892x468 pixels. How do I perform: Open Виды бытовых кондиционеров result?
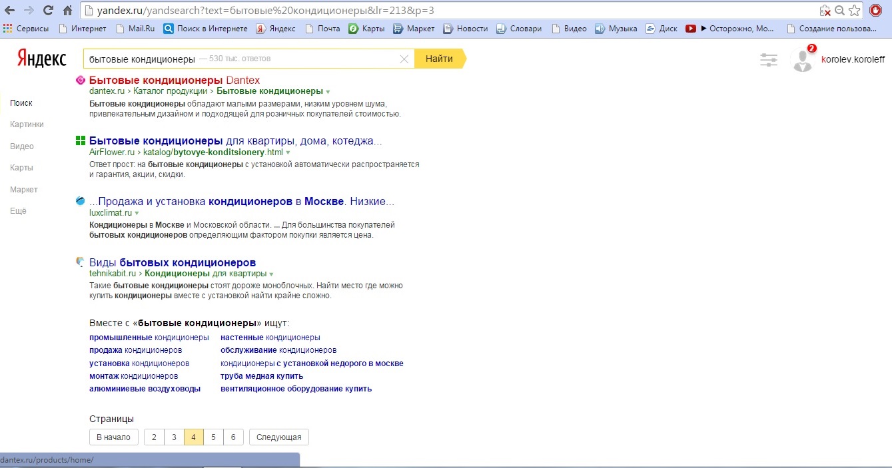coord(173,262)
